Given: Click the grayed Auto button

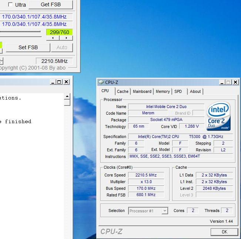Looking at the screenshot, I should pos(62,47).
